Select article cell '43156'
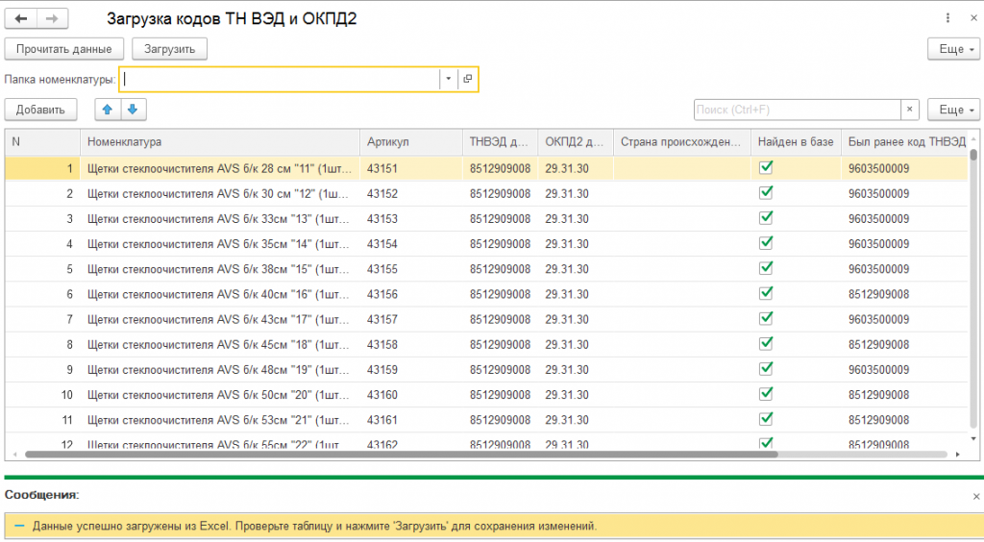 (x=411, y=294)
